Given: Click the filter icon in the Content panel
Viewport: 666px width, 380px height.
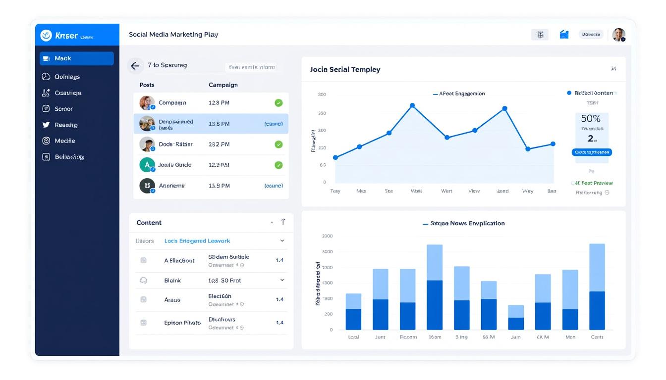Looking at the screenshot, I should 283,222.
